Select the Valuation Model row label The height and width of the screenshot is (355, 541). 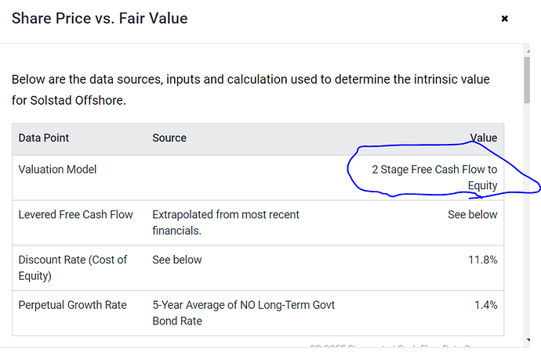57,170
